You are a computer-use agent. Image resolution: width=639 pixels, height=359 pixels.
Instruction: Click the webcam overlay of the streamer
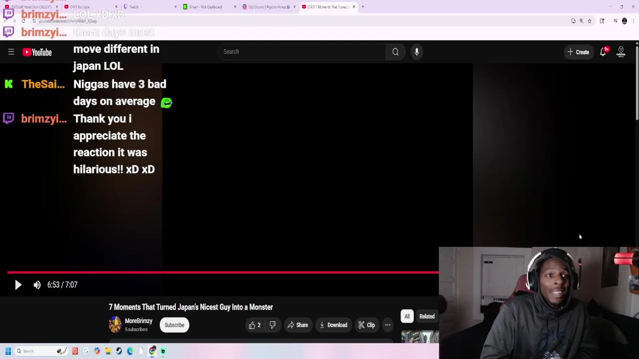539,303
